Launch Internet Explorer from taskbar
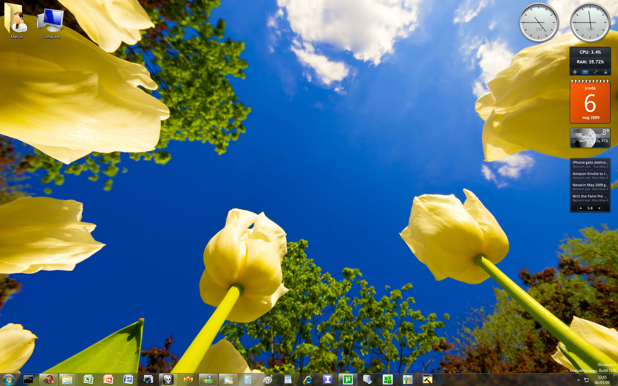 (308, 380)
